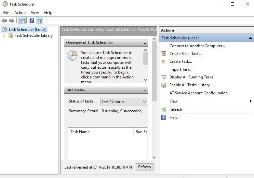The width and height of the screenshot is (254, 178).
Task: Click the blue Help toolbar icon
Action: click(x=32, y=21)
